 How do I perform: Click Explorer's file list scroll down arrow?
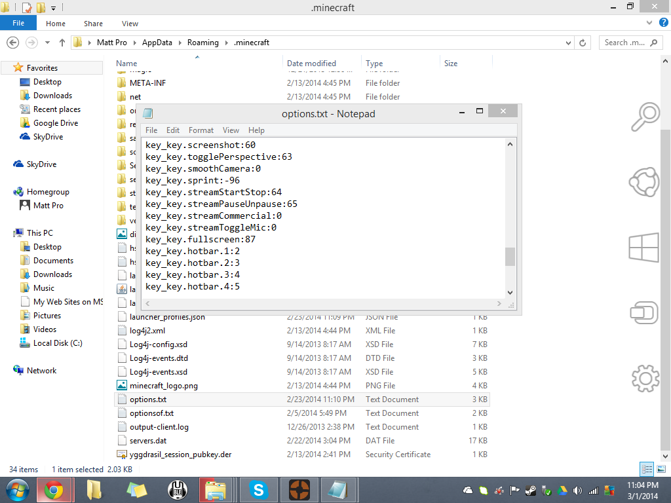coord(666,456)
